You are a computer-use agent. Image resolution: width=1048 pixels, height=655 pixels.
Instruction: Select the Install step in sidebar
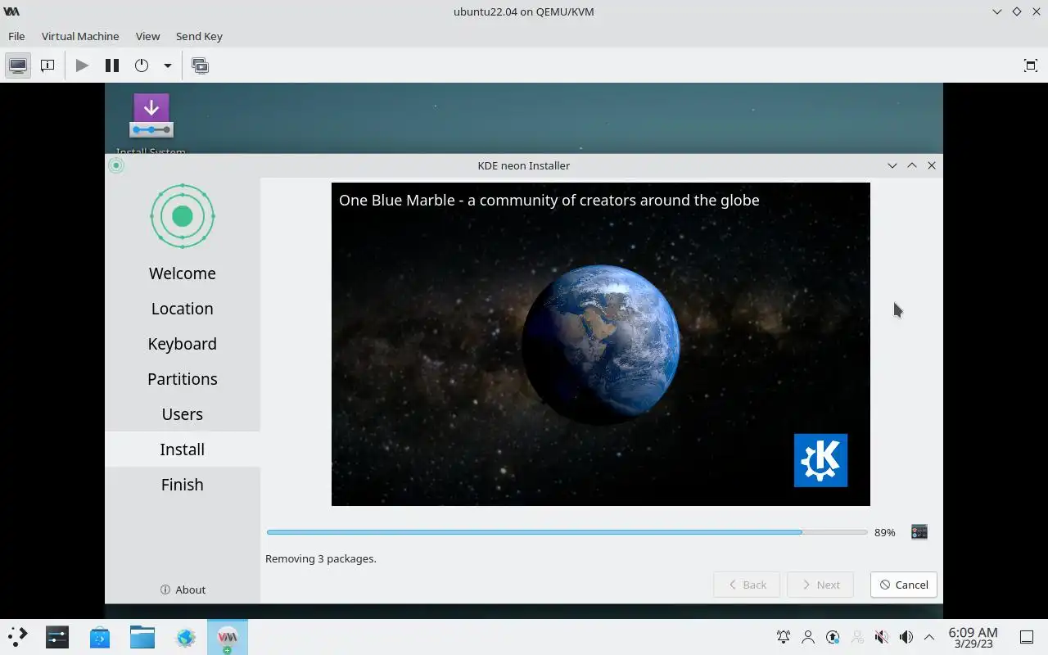183,449
